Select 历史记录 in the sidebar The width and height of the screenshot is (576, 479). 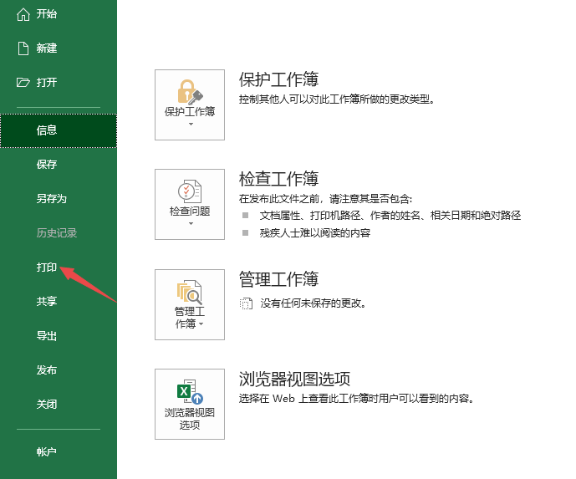(x=59, y=233)
